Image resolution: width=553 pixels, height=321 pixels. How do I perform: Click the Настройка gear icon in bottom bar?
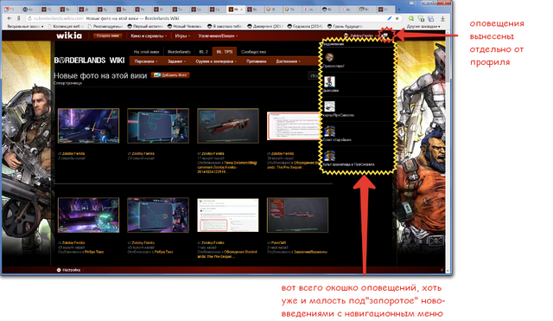(x=59, y=270)
